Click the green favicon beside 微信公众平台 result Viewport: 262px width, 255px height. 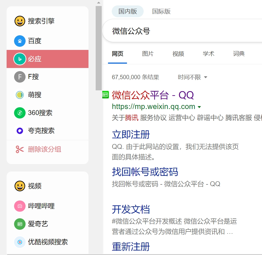(x=105, y=95)
